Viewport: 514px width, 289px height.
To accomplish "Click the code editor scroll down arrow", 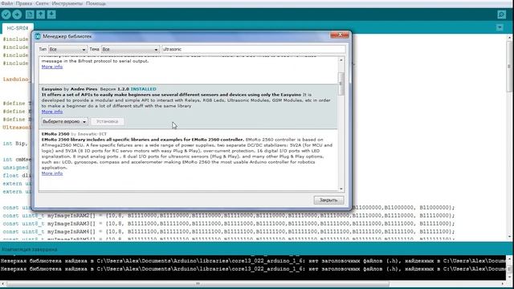I will (510, 237).
